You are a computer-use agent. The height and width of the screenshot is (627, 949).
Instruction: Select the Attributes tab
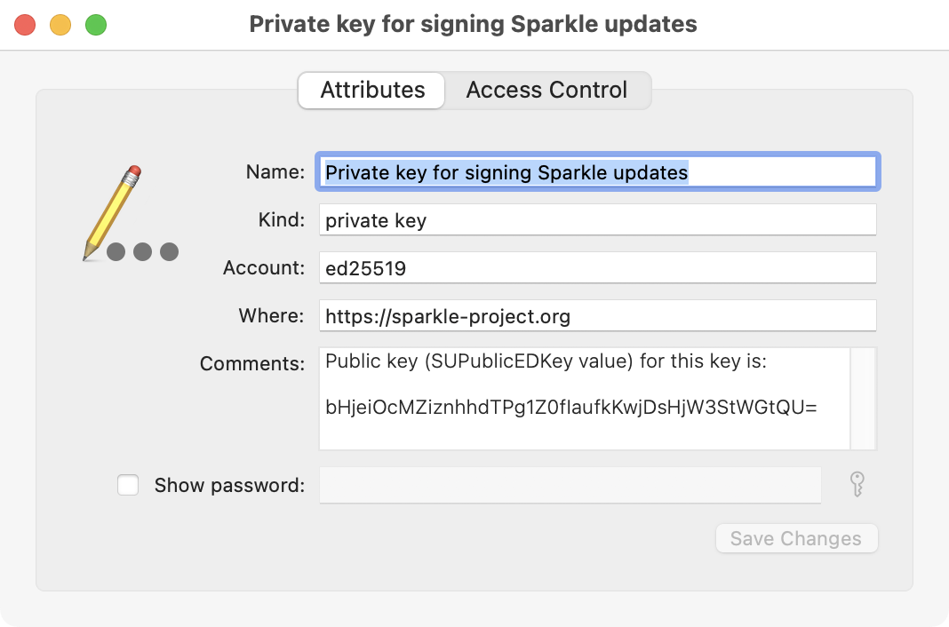(x=371, y=90)
